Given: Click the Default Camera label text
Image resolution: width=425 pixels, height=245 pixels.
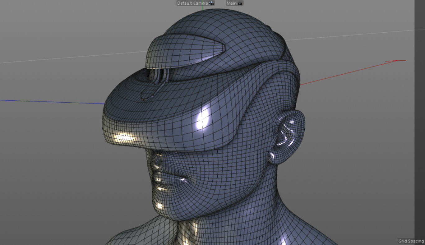Looking at the screenshot, I should click(x=192, y=3).
